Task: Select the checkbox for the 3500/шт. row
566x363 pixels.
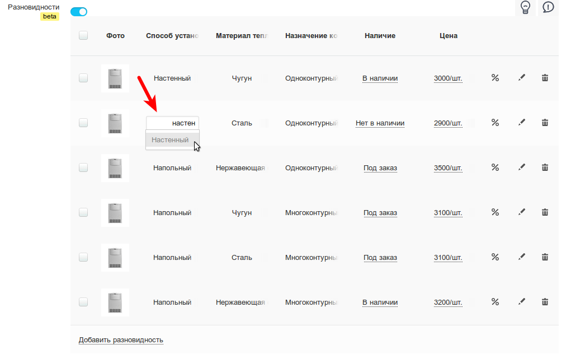Action: click(83, 167)
